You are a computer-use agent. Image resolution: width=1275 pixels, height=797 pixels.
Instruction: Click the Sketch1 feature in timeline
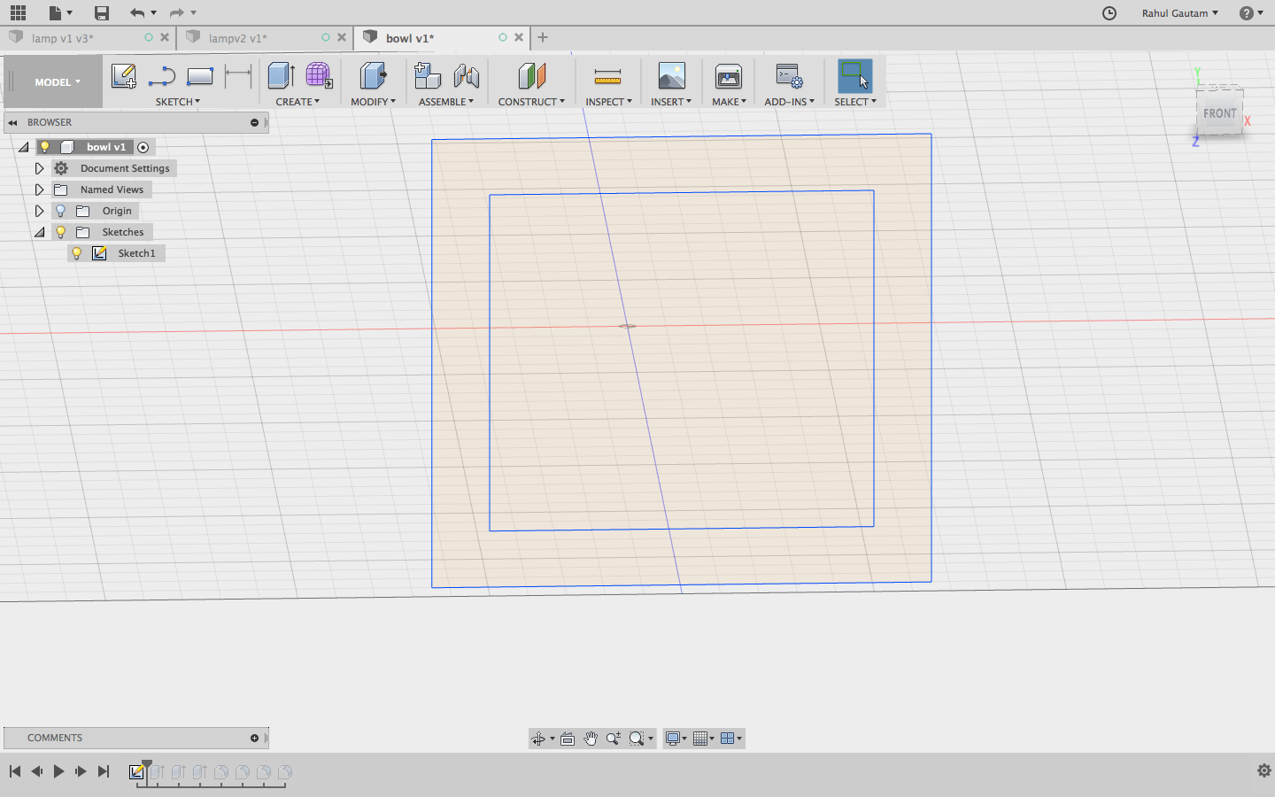tap(136, 772)
